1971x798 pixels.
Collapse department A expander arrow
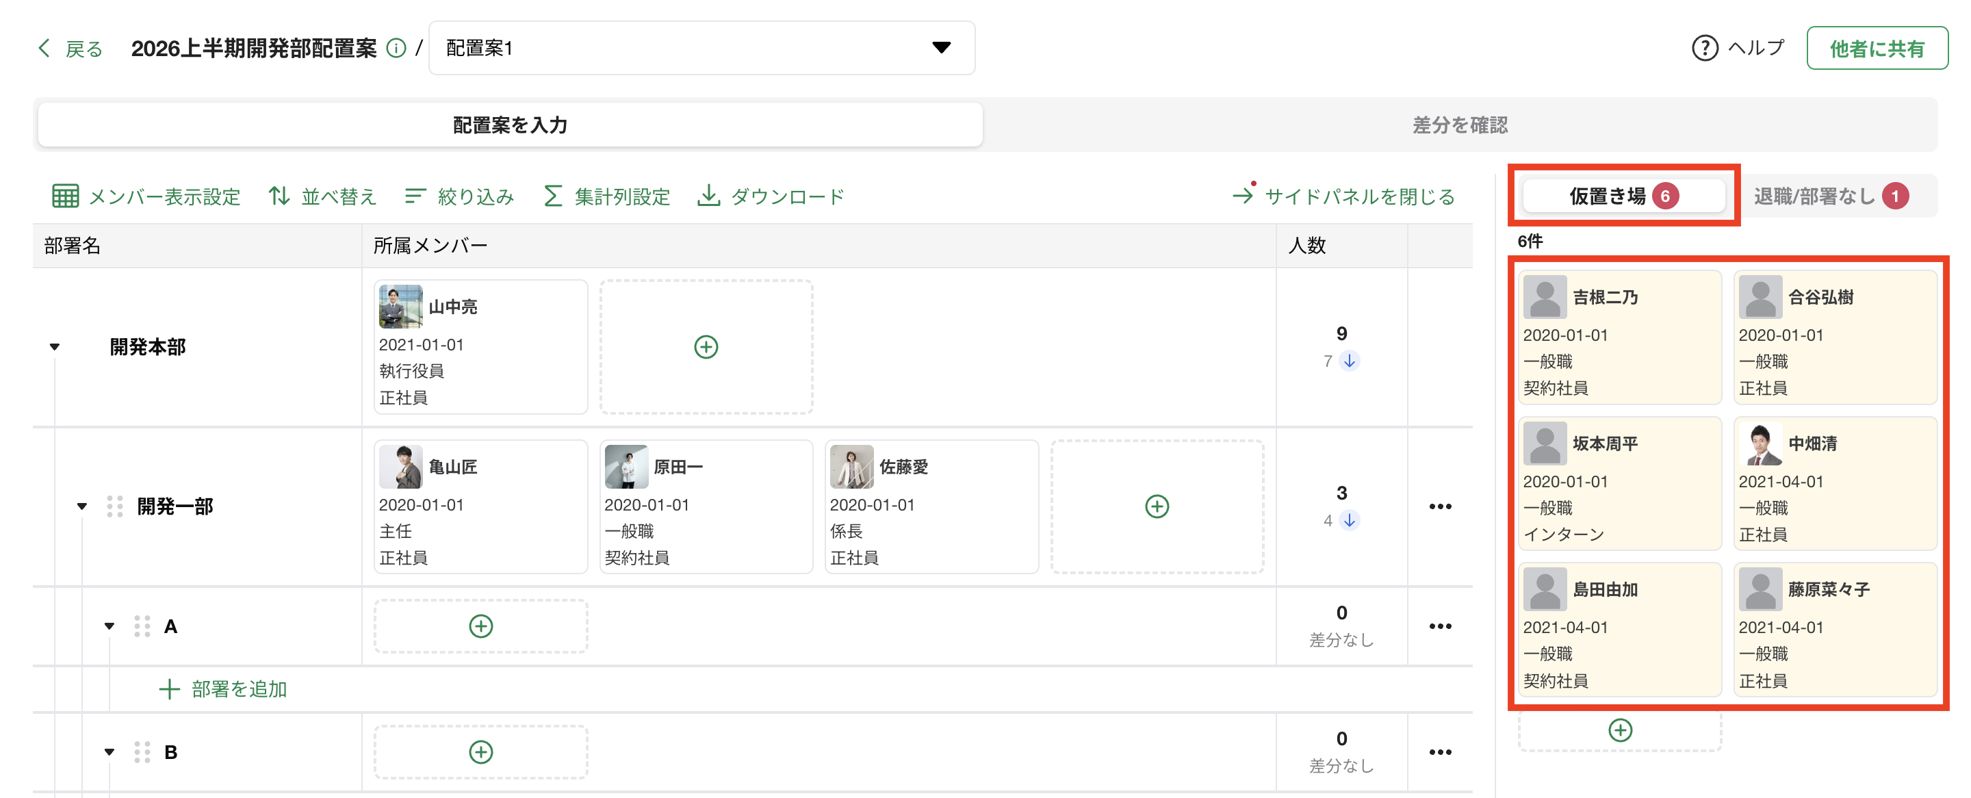tap(109, 626)
